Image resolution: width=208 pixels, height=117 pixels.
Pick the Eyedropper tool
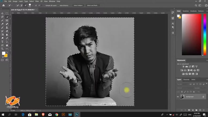(2, 24)
